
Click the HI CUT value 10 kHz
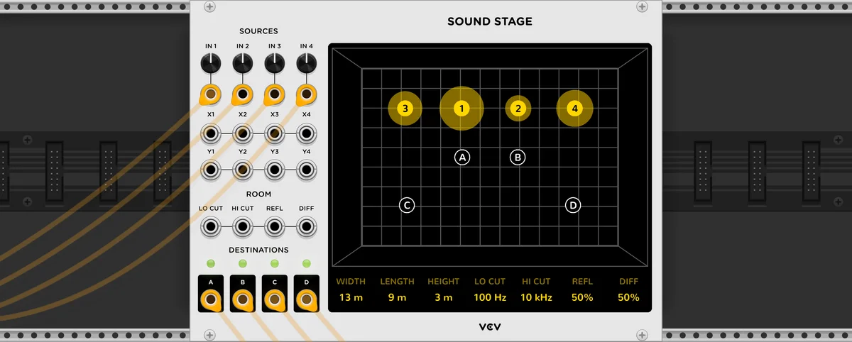click(x=536, y=297)
